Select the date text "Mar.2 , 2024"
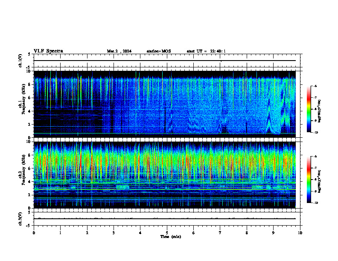Viewport: 338px width, 261px height. pos(119,51)
